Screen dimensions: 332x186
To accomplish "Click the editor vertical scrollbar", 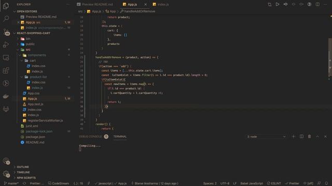I will tap(330, 57).
